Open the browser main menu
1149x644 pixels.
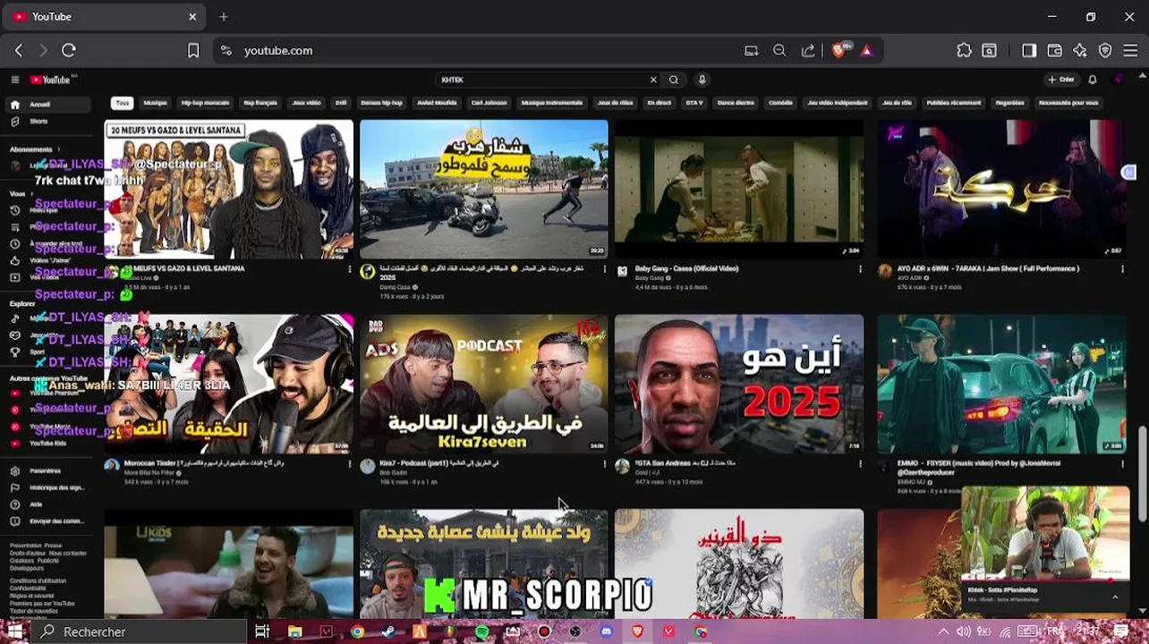pyautogui.click(x=1131, y=51)
